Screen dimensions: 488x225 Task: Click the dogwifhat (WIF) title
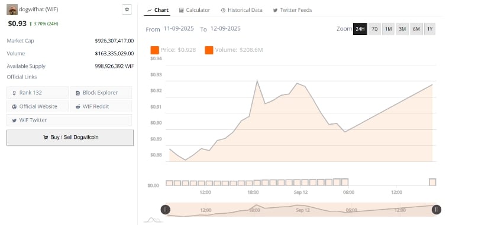(x=38, y=9)
